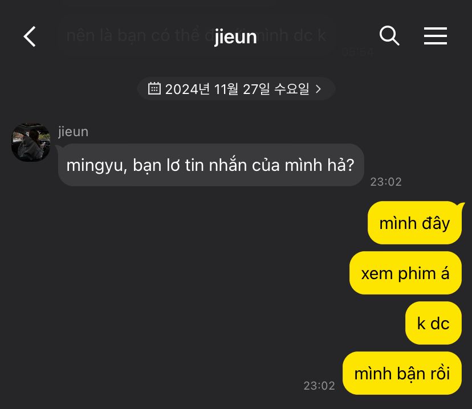Tap the jieun sender name above message
This screenshot has height=409, width=472.
73,132
